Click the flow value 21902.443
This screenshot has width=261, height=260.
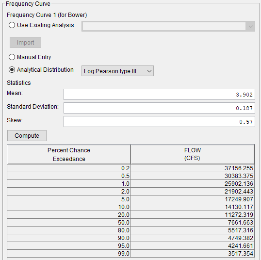(193, 192)
